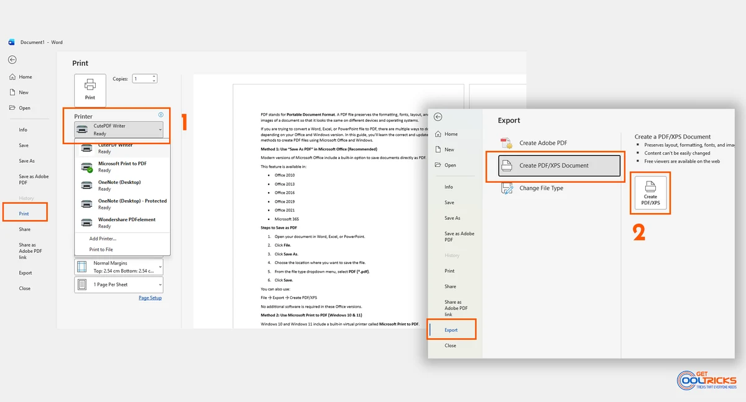The height and width of the screenshot is (402, 746).
Task: Select Save as Adobe PDF in Export window
Action: 459,237
